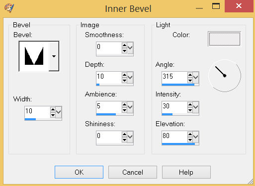Increase Ambience using the up arrow
Viewport: 255px width, 186px height.
coord(124,104)
